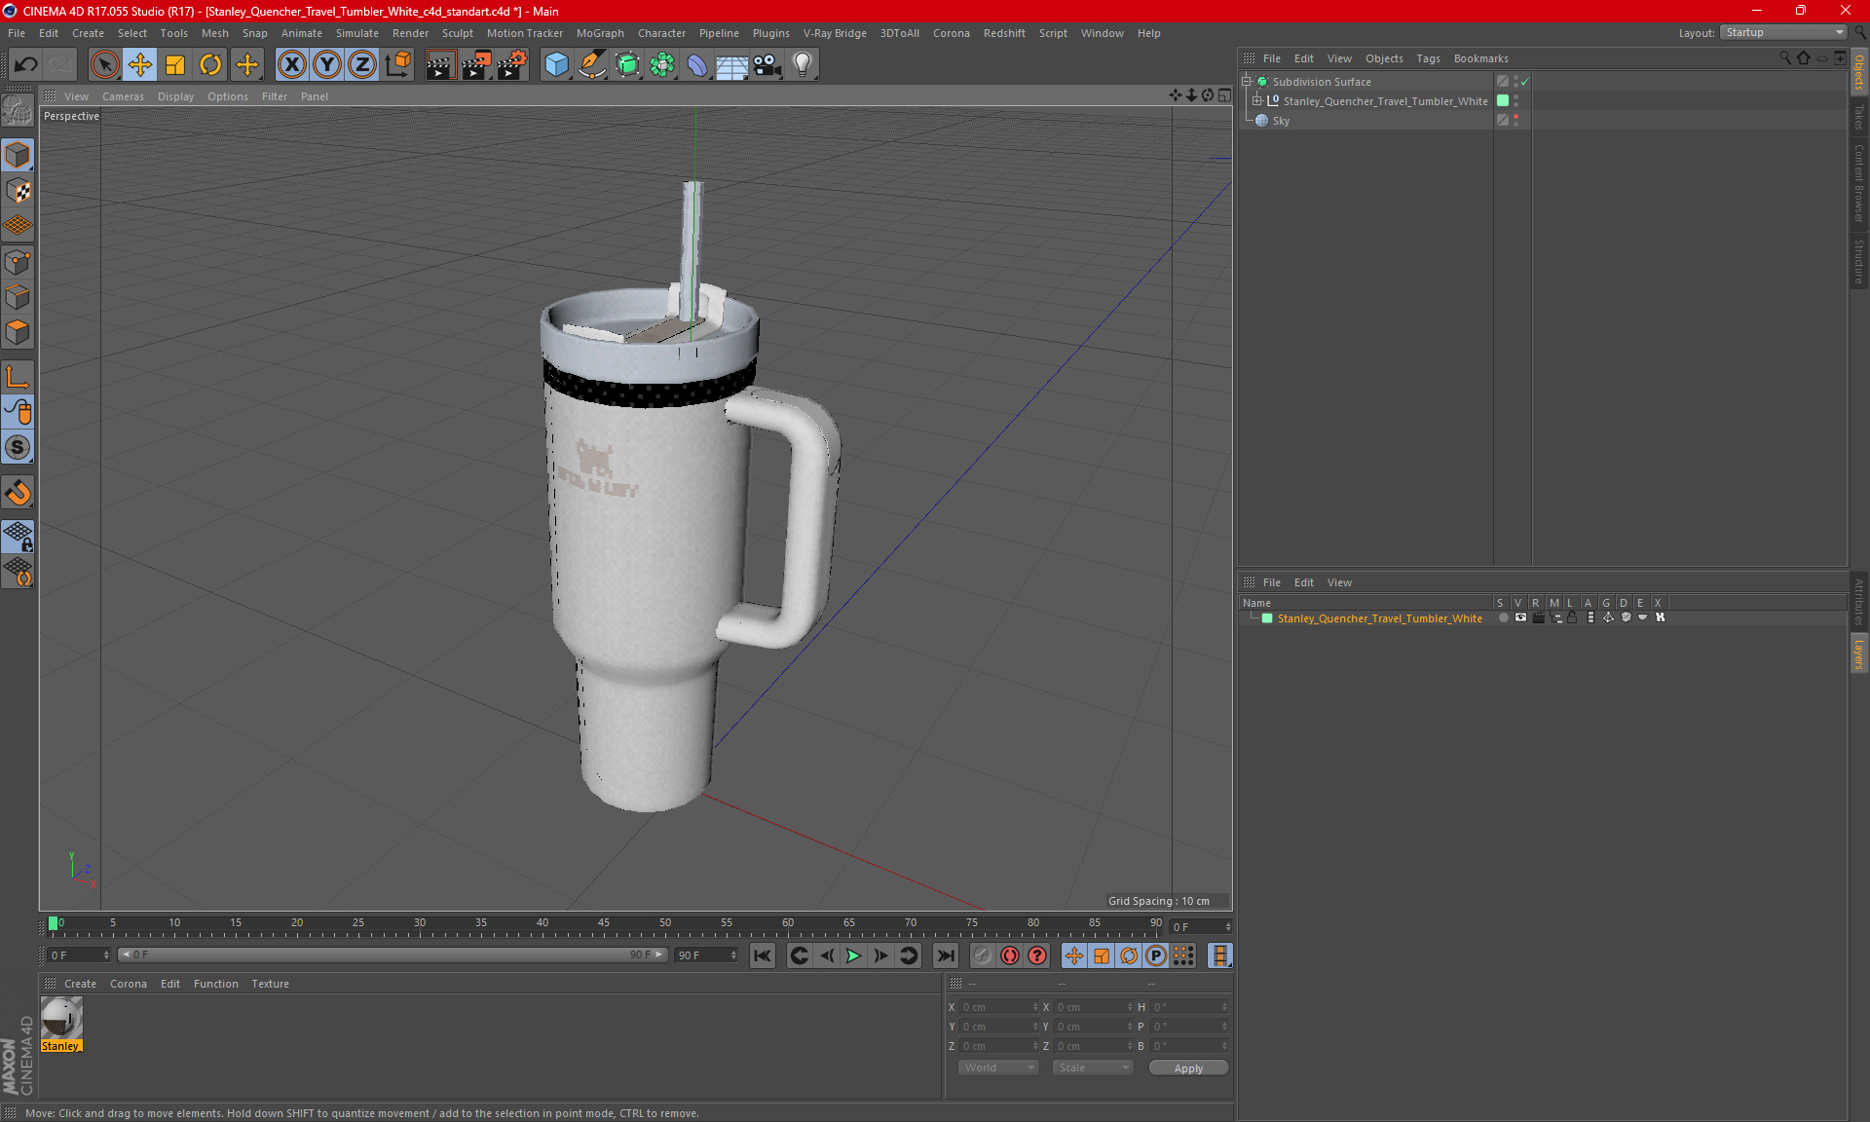The width and height of the screenshot is (1870, 1122).
Task: Render the active view
Action: pyautogui.click(x=440, y=65)
